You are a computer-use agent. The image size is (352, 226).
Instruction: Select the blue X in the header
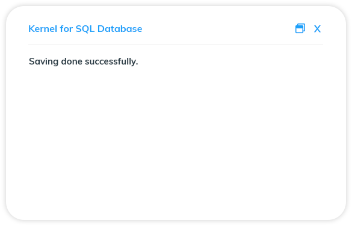coord(317,29)
